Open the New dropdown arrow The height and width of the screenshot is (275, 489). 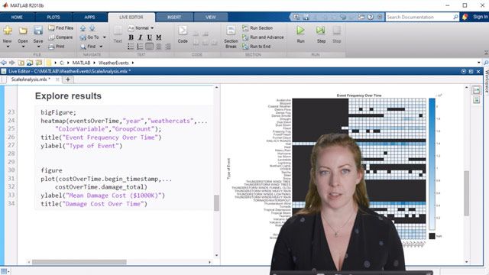point(8,47)
